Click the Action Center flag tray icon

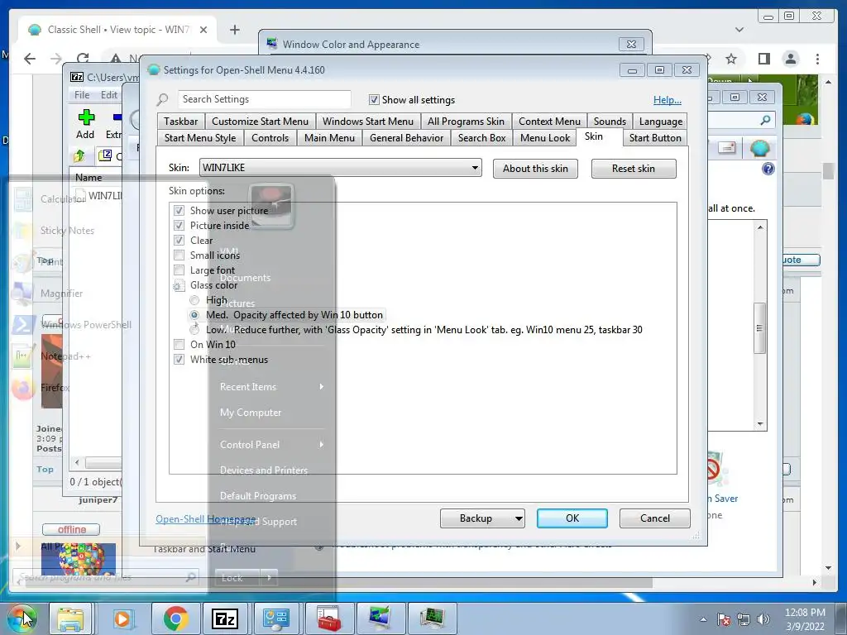coord(723,619)
